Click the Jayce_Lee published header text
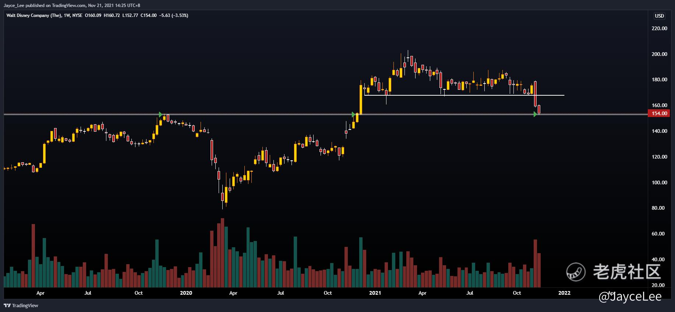Viewport: 675px width, 312px height. tap(72, 6)
